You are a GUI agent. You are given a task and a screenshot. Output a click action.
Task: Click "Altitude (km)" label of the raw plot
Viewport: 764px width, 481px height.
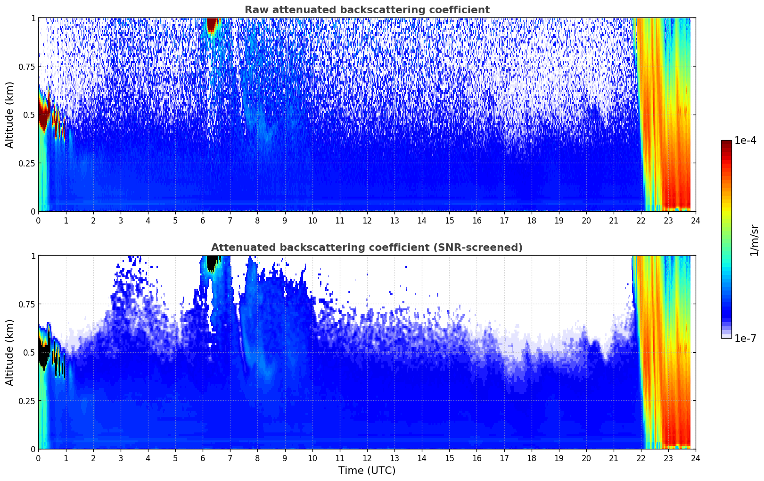point(10,115)
